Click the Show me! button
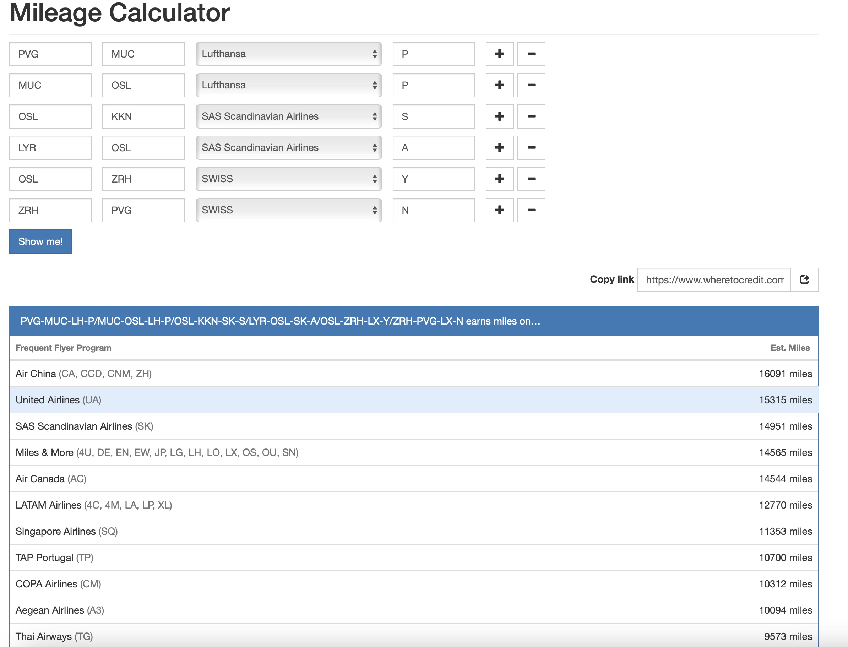 click(x=40, y=241)
